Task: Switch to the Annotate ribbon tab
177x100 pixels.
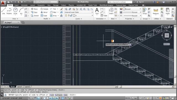Action: 24,5
